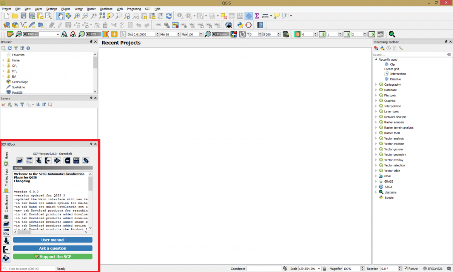Open the Processing Toolbox gear icon

click(x=401, y=48)
